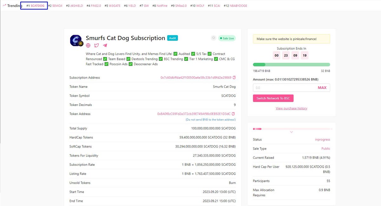Open #12 NBABYDOGE trending link
This screenshot has height=206, width=381.
[x=235, y=6]
